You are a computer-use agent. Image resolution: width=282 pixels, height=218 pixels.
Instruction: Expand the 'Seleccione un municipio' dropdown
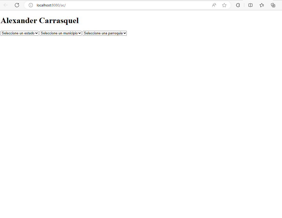[x=61, y=33]
